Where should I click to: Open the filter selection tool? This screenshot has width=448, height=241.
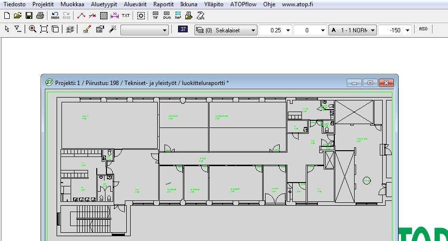(x=18, y=29)
